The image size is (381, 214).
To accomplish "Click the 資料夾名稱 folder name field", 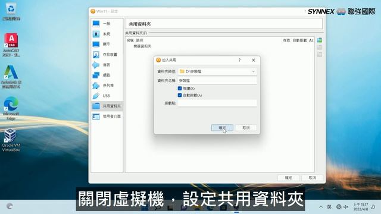I will pos(217,81).
